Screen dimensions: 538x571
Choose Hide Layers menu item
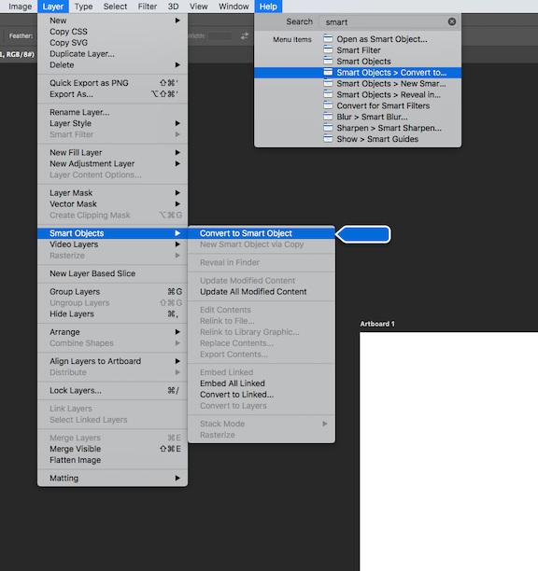pos(113,313)
